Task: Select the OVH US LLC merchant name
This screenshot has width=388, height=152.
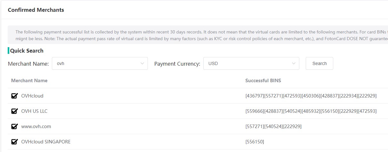Action: click(x=34, y=111)
